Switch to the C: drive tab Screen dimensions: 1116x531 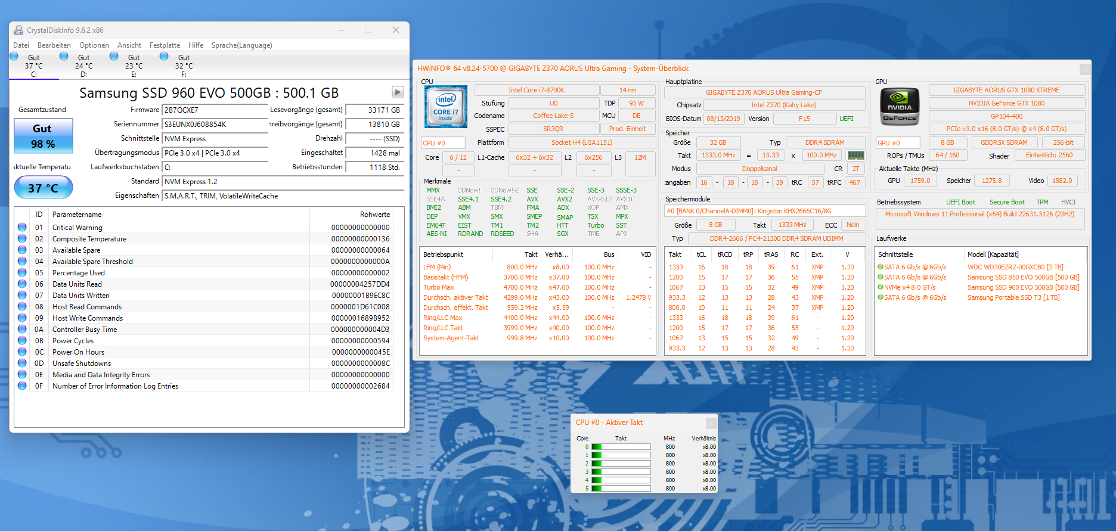[x=34, y=66]
